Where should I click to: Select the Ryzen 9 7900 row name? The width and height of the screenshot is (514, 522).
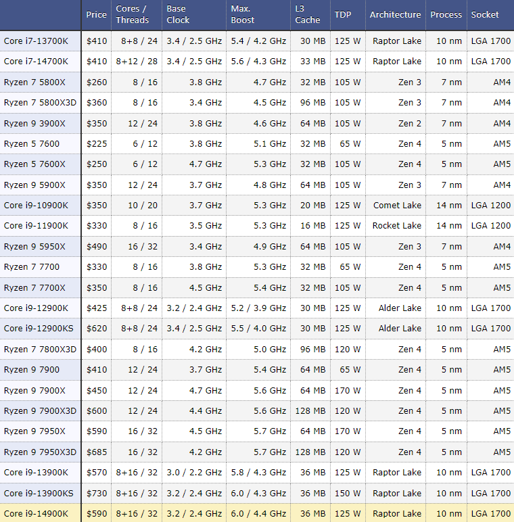[32, 370]
